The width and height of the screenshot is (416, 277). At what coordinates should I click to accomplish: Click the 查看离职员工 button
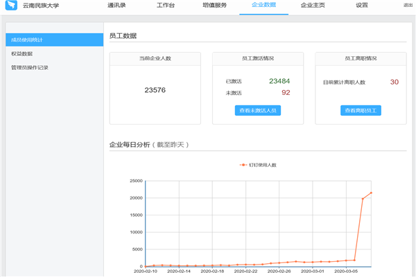(361, 111)
